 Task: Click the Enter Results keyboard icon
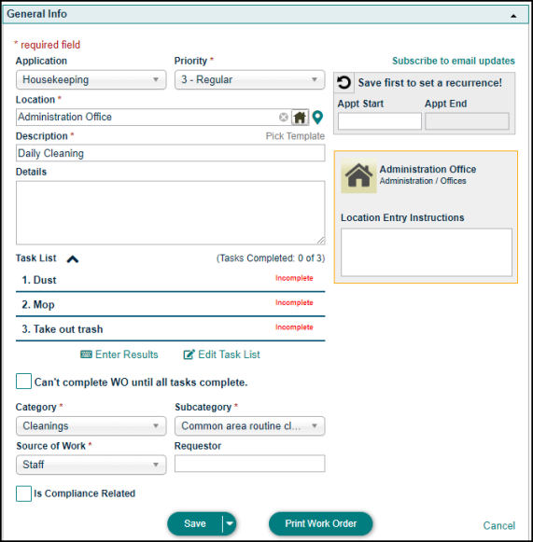click(86, 354)
